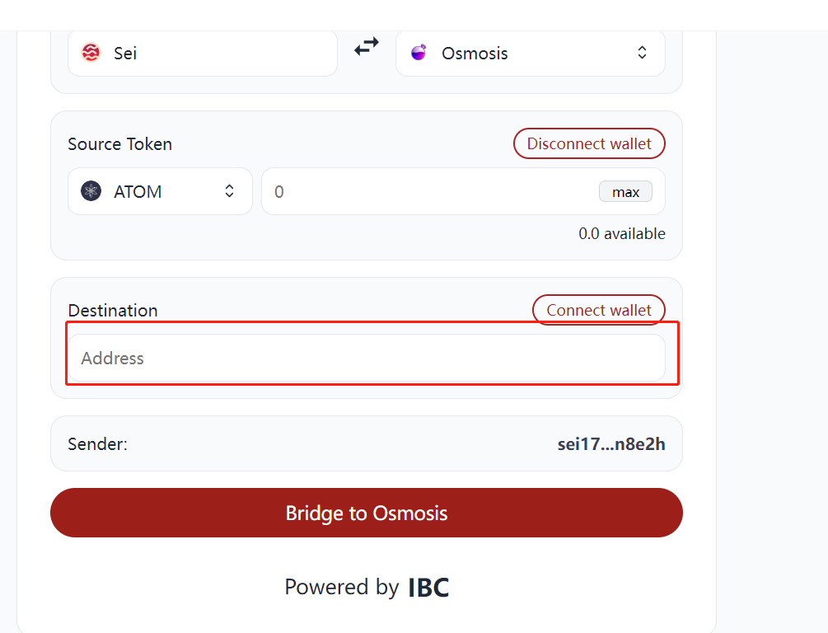The width and height of the screenshot is (828, 633).
Task: Expand the Osmosis chain selector chevron
Action: (642, 53)
